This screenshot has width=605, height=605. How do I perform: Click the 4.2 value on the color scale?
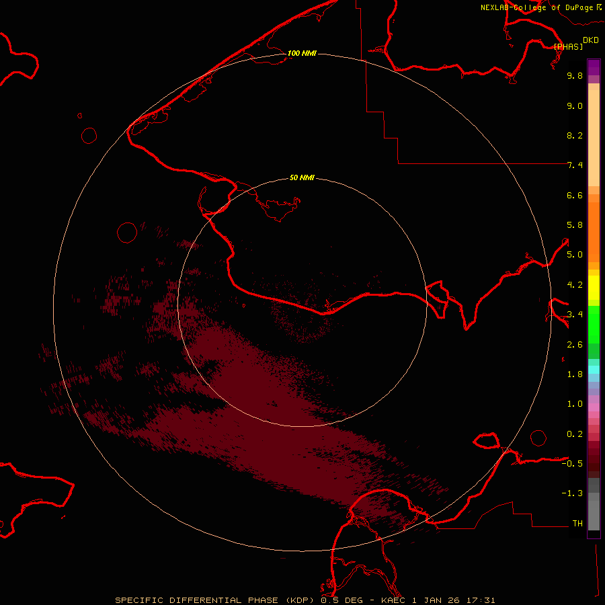pos(575,285)
